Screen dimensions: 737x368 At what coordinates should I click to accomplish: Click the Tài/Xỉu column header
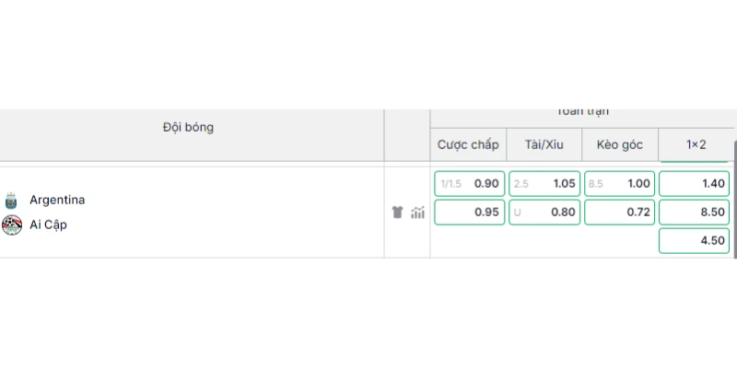pyautogui.click(x=544, y=144)
